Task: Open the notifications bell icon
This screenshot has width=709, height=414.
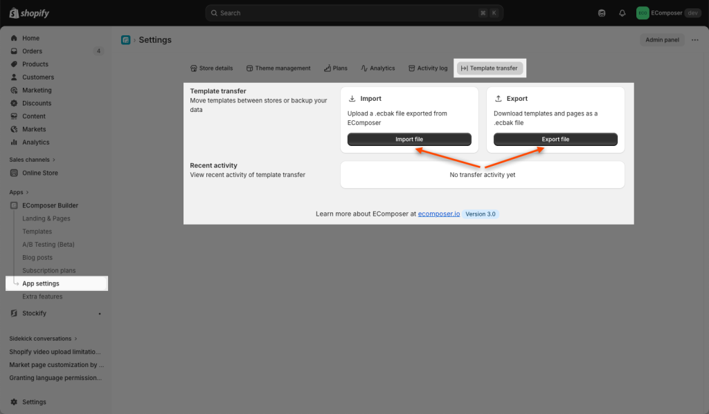Action: 622,13
